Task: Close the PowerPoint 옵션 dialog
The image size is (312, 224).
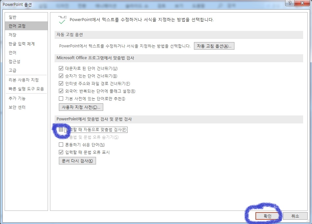Action: pos(302,3)
